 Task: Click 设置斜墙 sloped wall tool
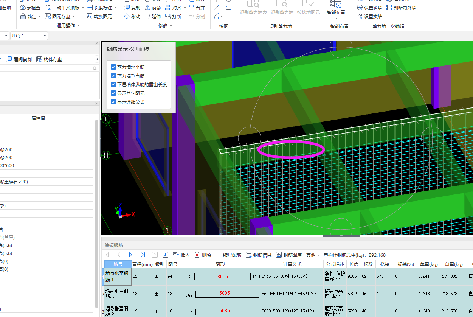click(x=369, y=8)
